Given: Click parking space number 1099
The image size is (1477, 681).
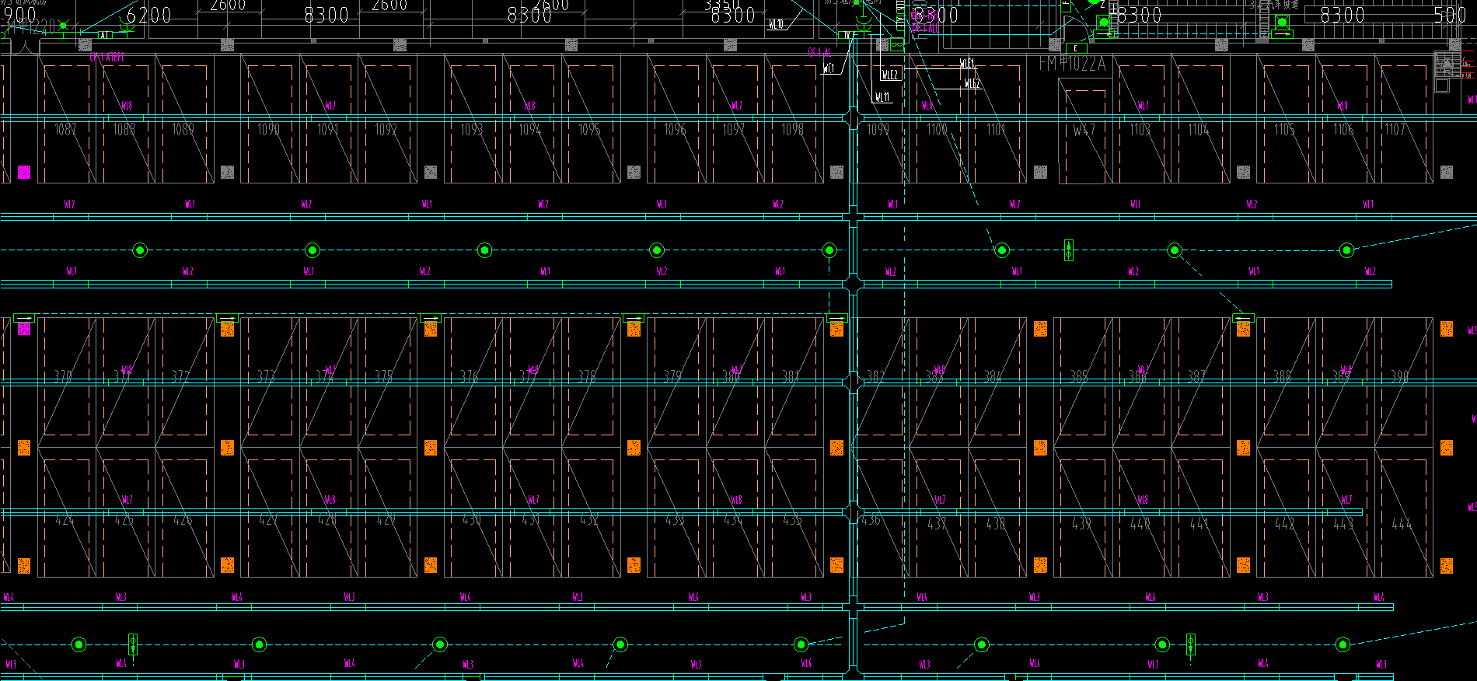Looking at the screenshot, I should coord(878,129).
